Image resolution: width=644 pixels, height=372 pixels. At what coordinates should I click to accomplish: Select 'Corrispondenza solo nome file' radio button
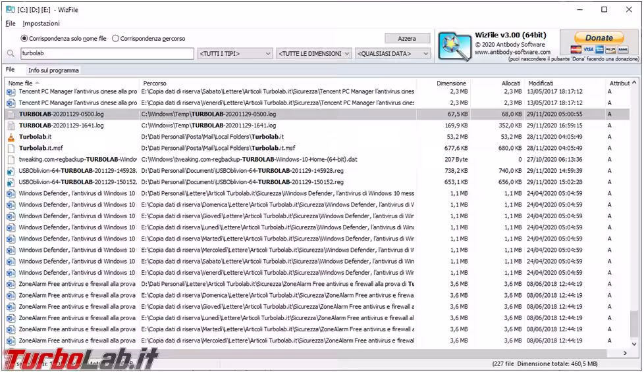pos(25,39)
